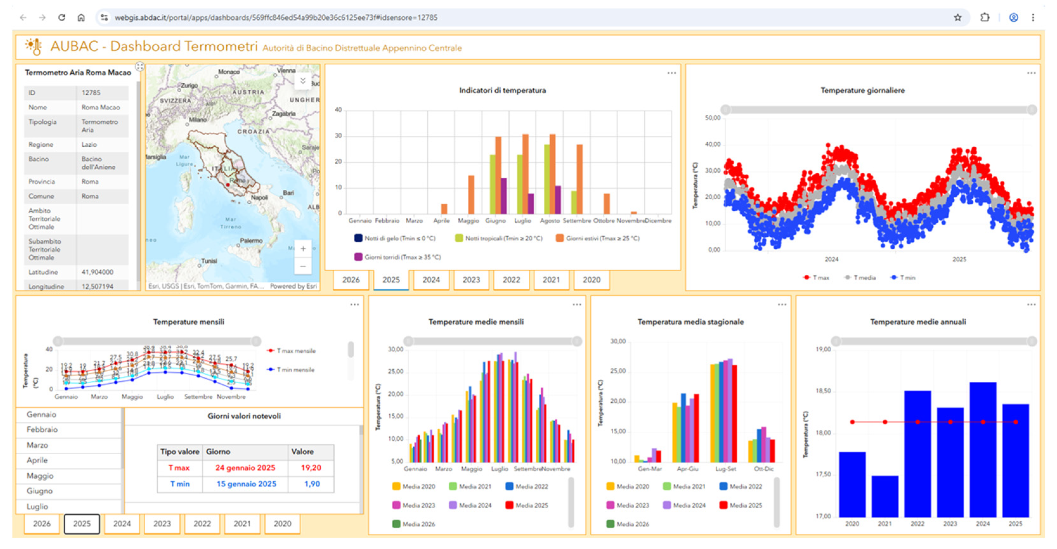Viewport: 1057px width, 549px height.
Task: Select Luglio in the month list
Action: click(x=68, y=506)
